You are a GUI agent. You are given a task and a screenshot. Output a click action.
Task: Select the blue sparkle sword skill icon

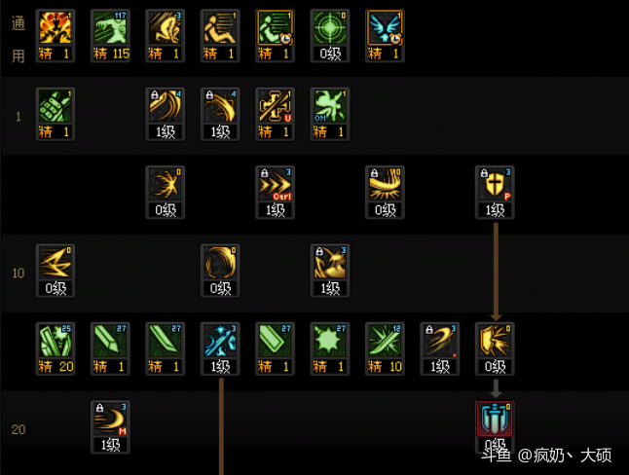point(220,341)
